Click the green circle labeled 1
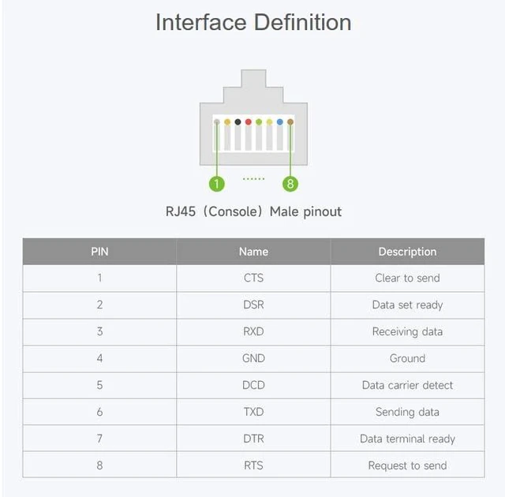 [216, 184]
